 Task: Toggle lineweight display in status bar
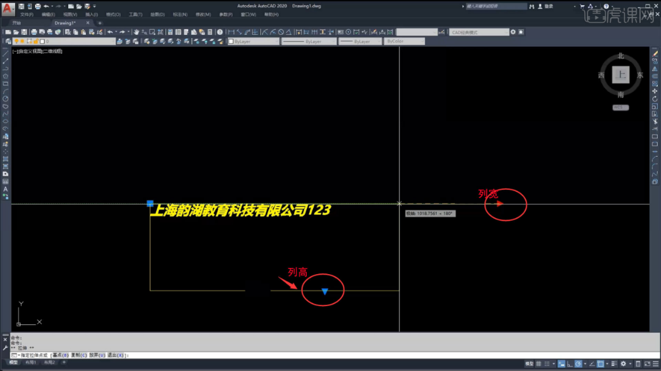[614, 364]
